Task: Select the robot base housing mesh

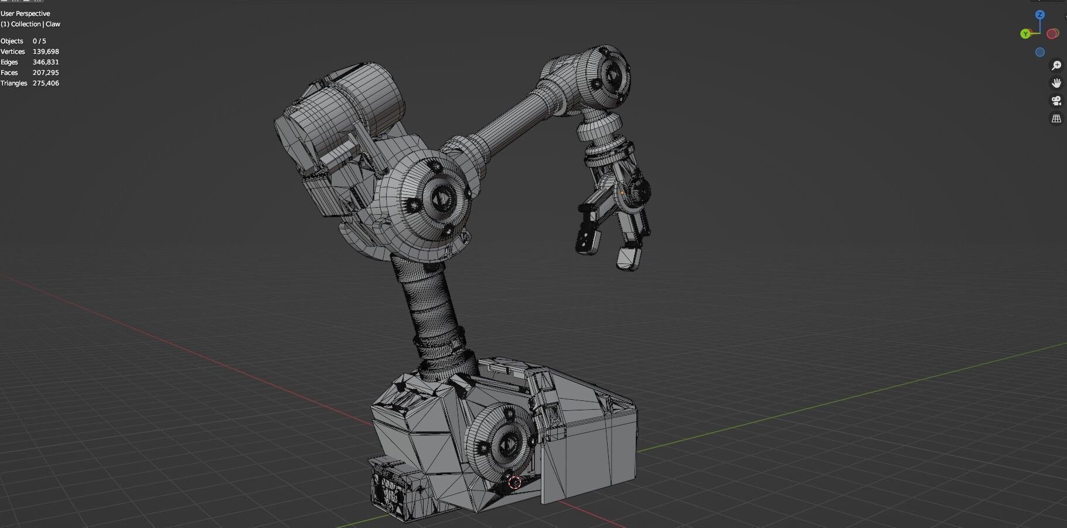Action: [x=504, y=439]
